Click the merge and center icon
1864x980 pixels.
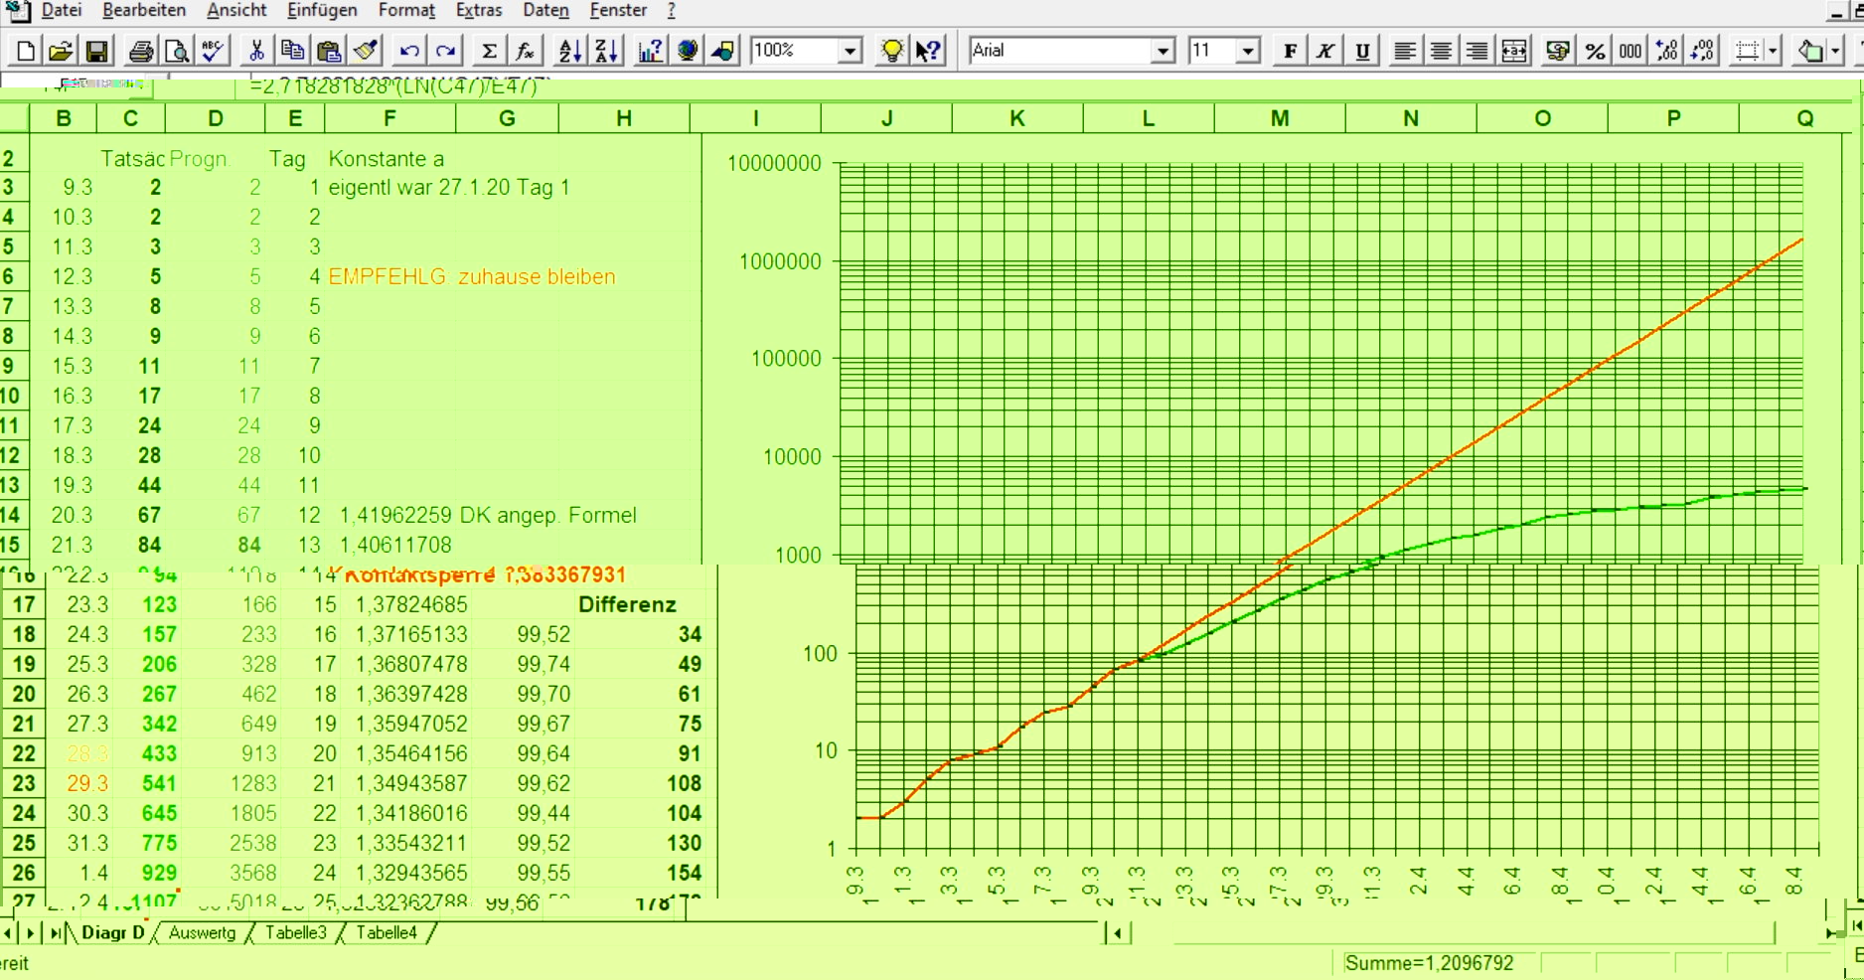[x=1514, y=51]
